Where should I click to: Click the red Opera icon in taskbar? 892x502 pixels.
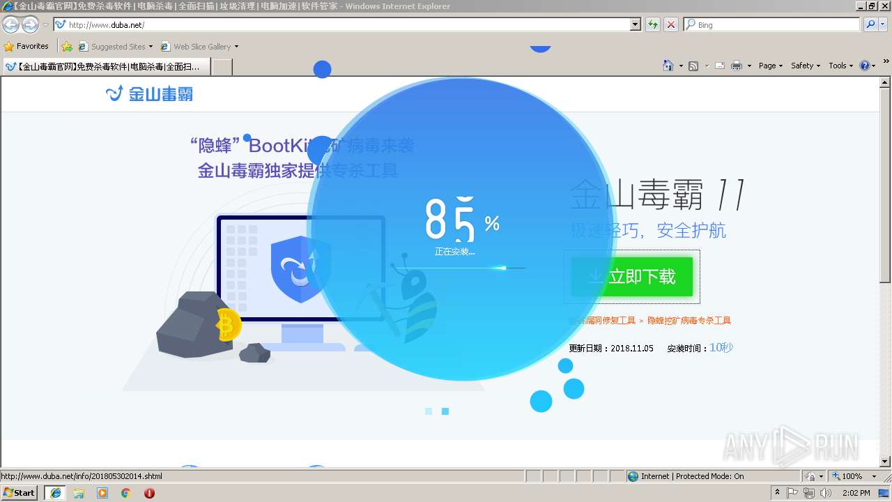tap(149, 493)
